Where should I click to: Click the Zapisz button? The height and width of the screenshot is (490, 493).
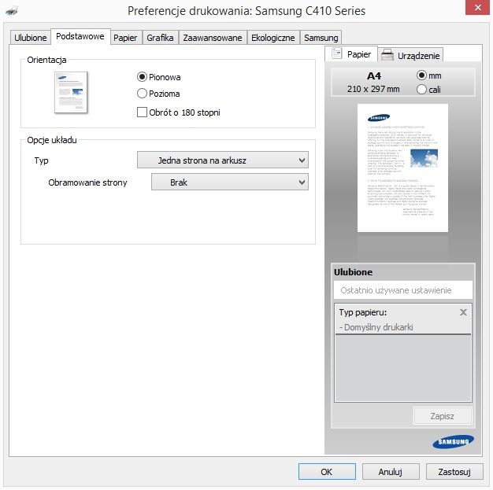click(x=443, y=416)
